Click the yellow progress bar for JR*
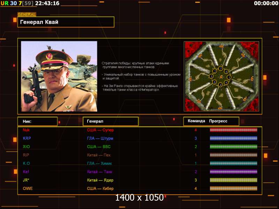This screenshot has width=279, height=209. (233, 180)
